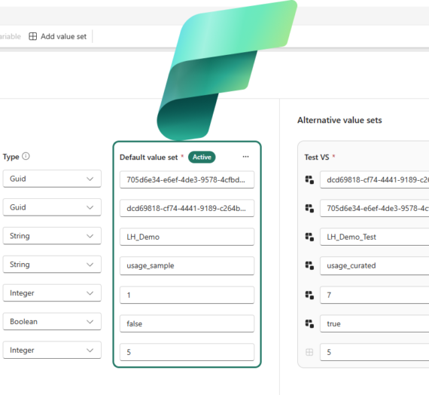
Task: Click the override icon beside Test VS dcd69818
Action: point(309,180)
